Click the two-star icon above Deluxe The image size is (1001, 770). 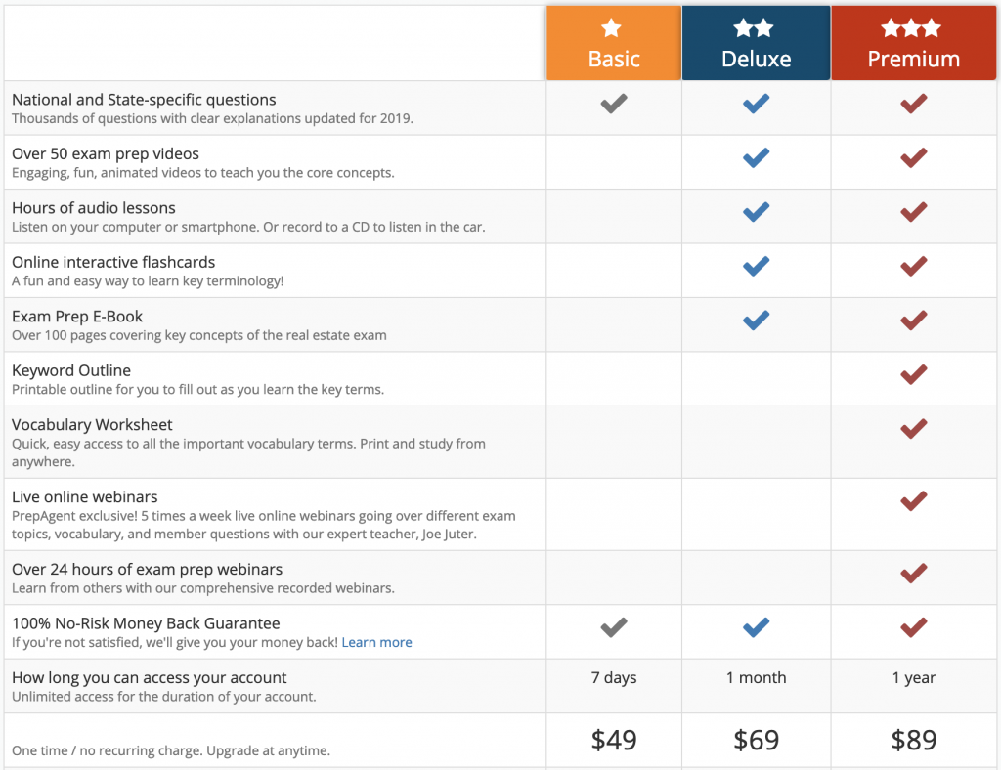point(754,28)
